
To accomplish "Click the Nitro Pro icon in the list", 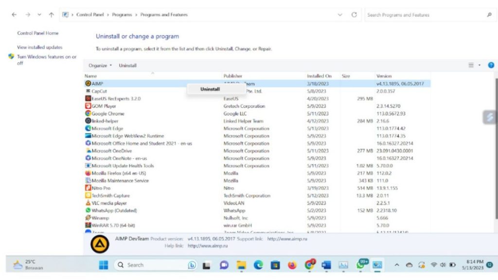I will point(88,188).
